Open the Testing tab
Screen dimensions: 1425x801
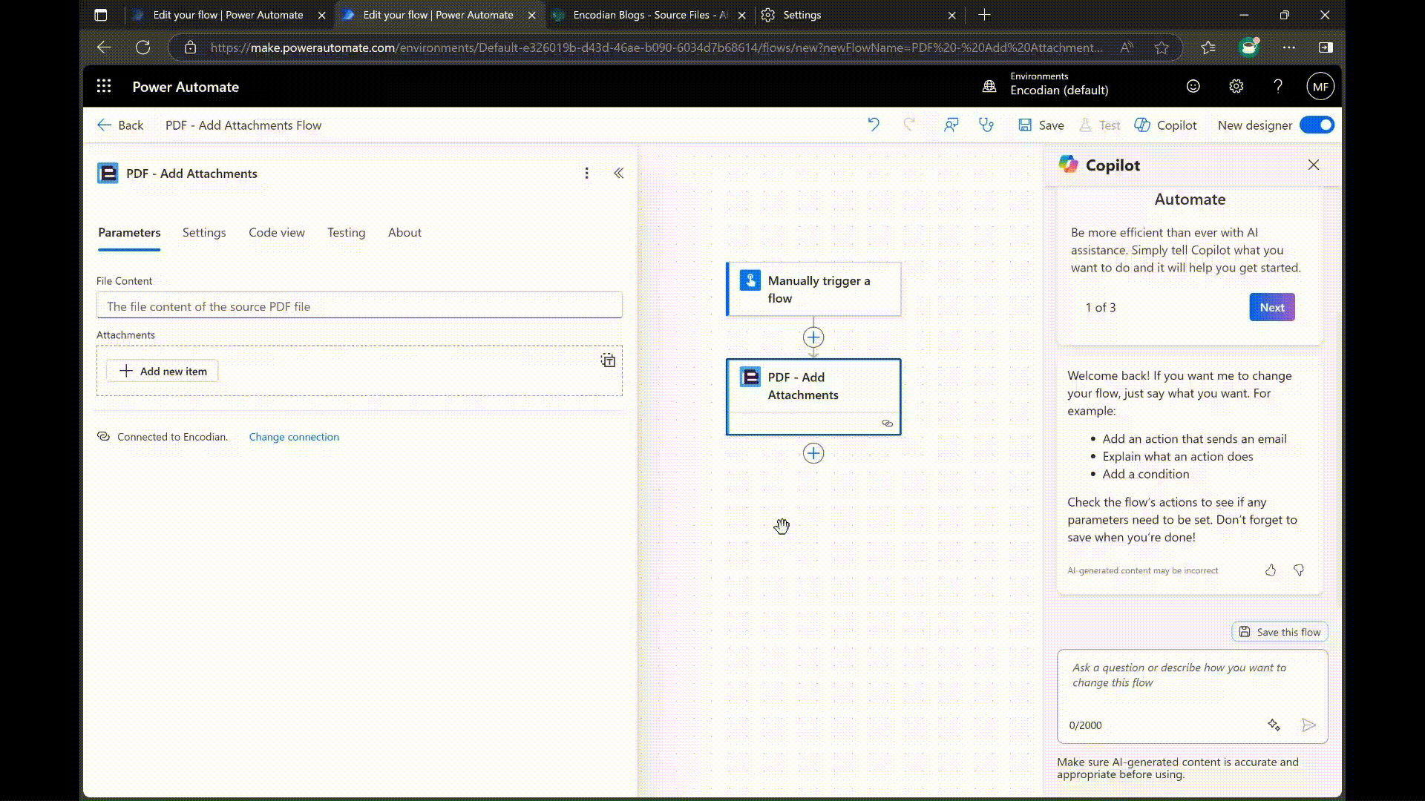coord(346,232)
